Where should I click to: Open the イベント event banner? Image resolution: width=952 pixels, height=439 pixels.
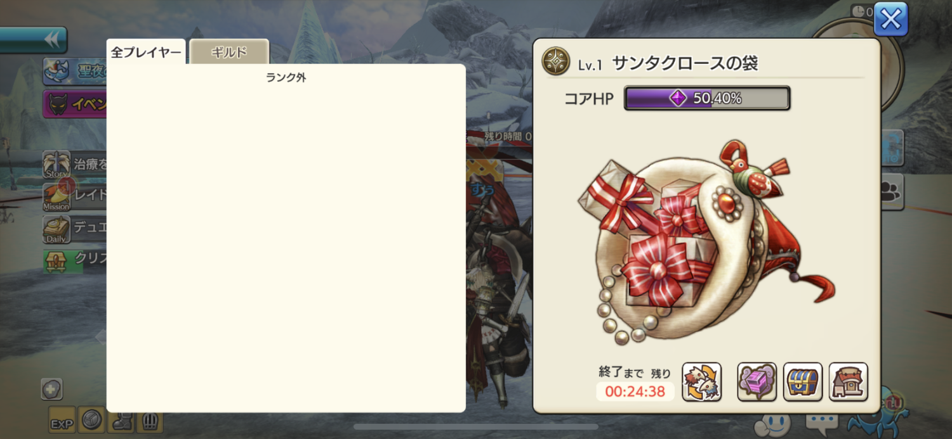point(75,104)
